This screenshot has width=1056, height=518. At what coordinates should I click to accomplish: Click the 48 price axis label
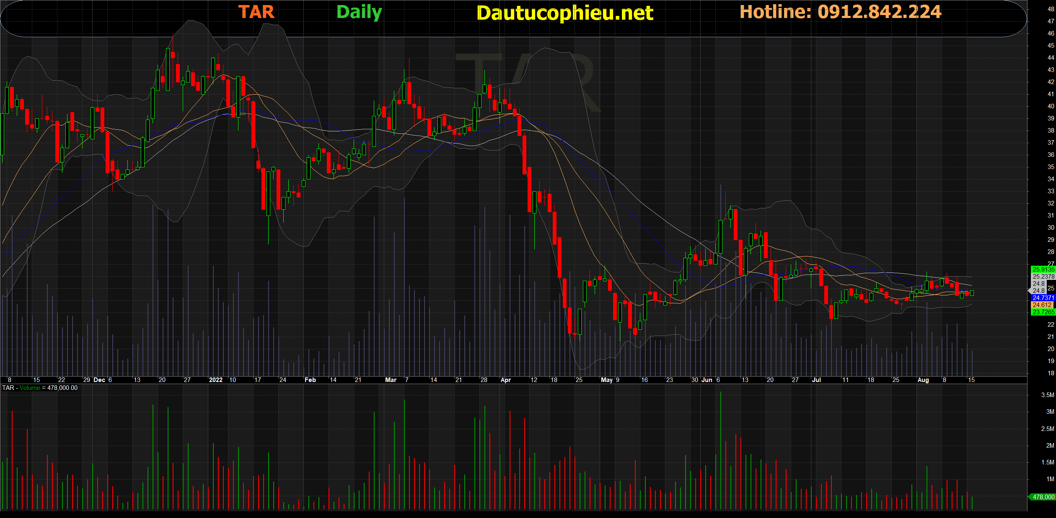1051,9
